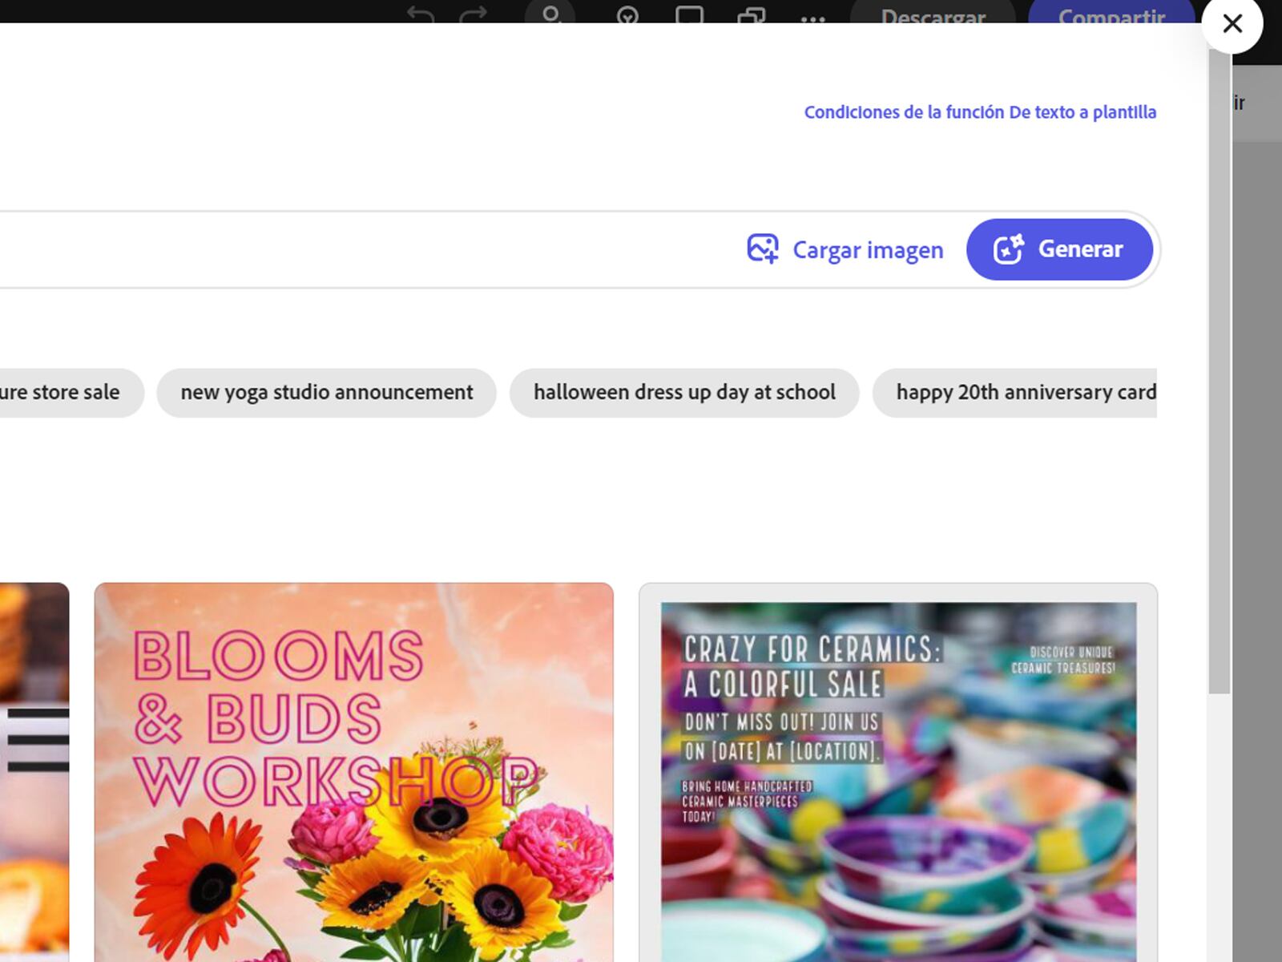Click the redo arrow icon
Image resolution: width=1282 pixels, height=962 pixels.
pos(473,14)
